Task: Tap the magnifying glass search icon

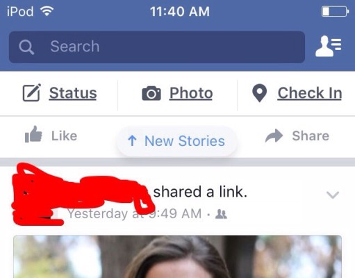Action: coord(26,47)
